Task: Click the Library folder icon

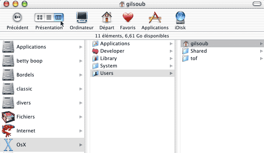Action: (x=95, y=58)
